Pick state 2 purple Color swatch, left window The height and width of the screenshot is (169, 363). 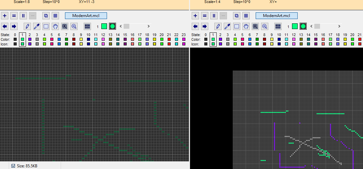tap(30, 39)
